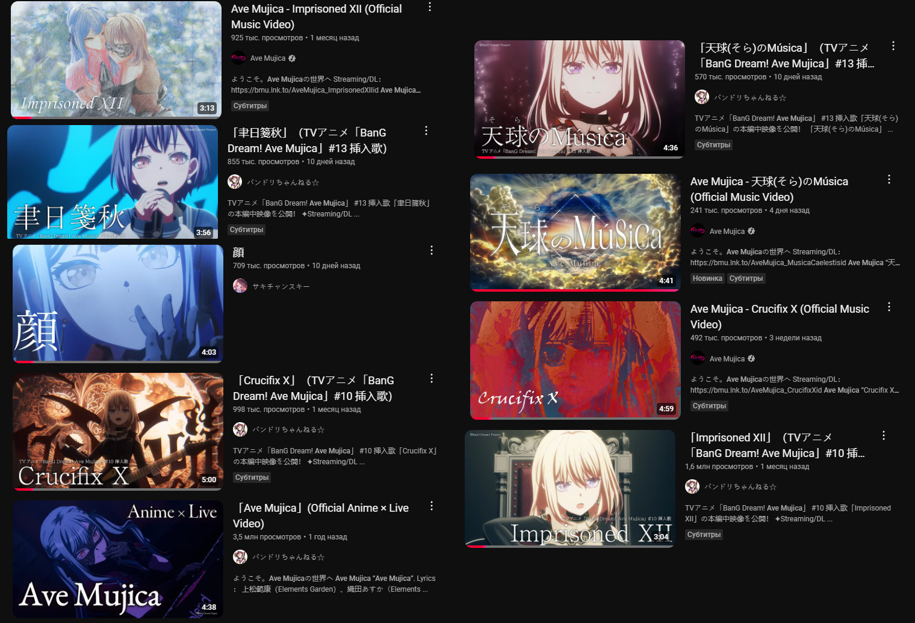915x623 pixels.
Task: Play the 顔 video thumbnail
Action: point(118,304)
